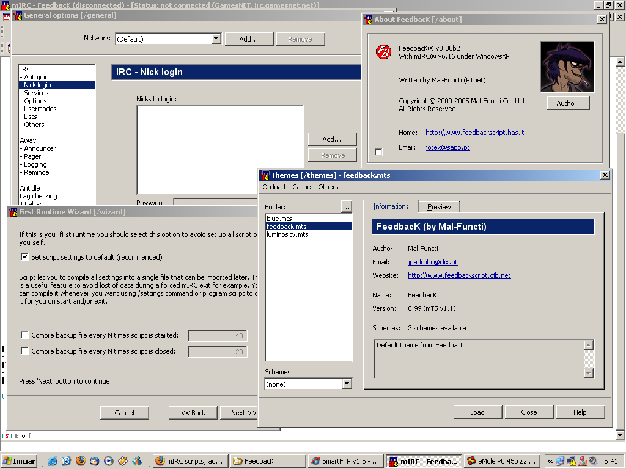The width and height of the screenshot is (626, 469).
Task: Open the On load menu in Themes
Action: point(274,187)
